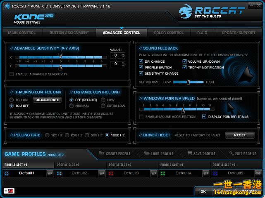
Task: Enable Mouse Acceleration checkbox
Action: click(141, 117)
